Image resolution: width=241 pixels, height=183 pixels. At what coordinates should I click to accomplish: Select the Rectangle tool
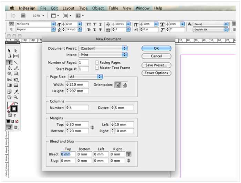coord(16,73)
